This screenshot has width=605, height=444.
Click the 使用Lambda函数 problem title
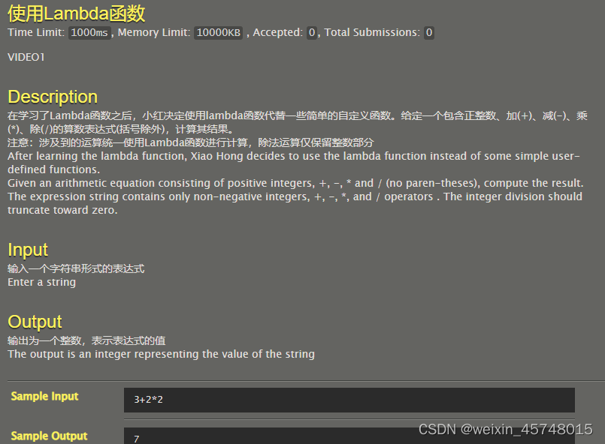tap(75, 13)
